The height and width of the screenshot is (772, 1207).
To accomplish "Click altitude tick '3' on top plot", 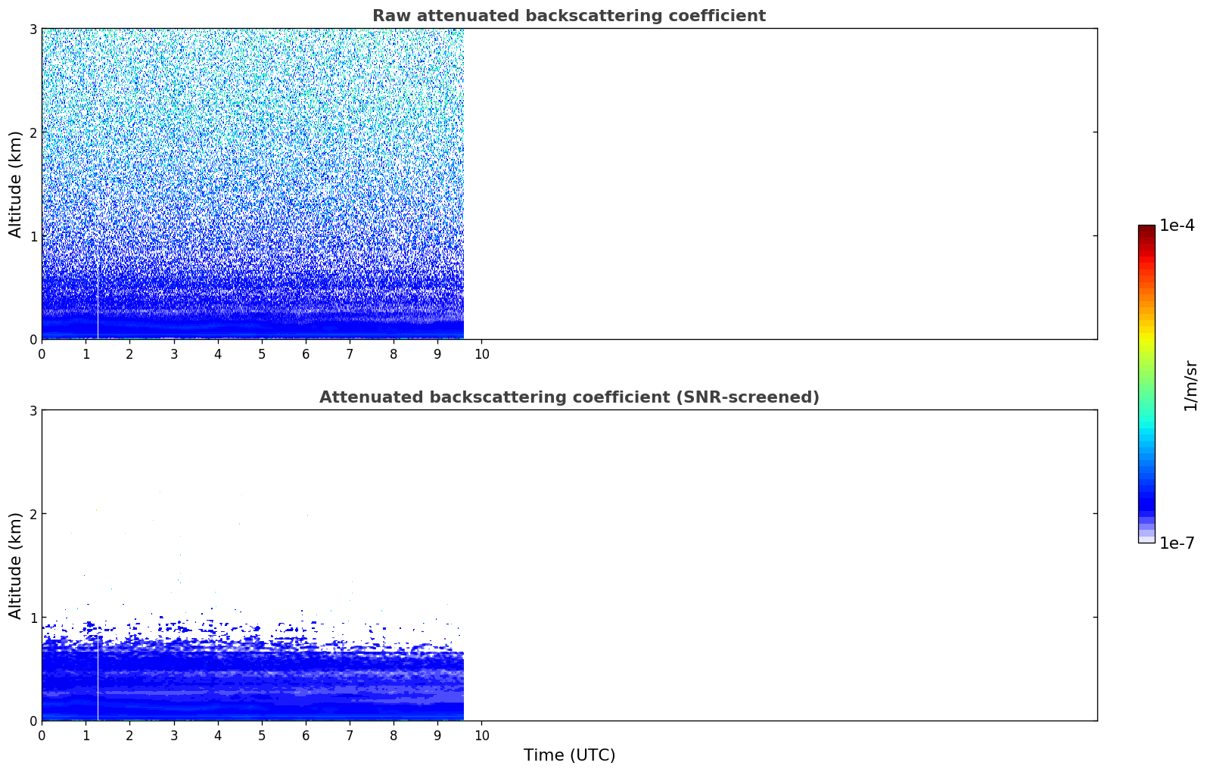I will point(33,29).
